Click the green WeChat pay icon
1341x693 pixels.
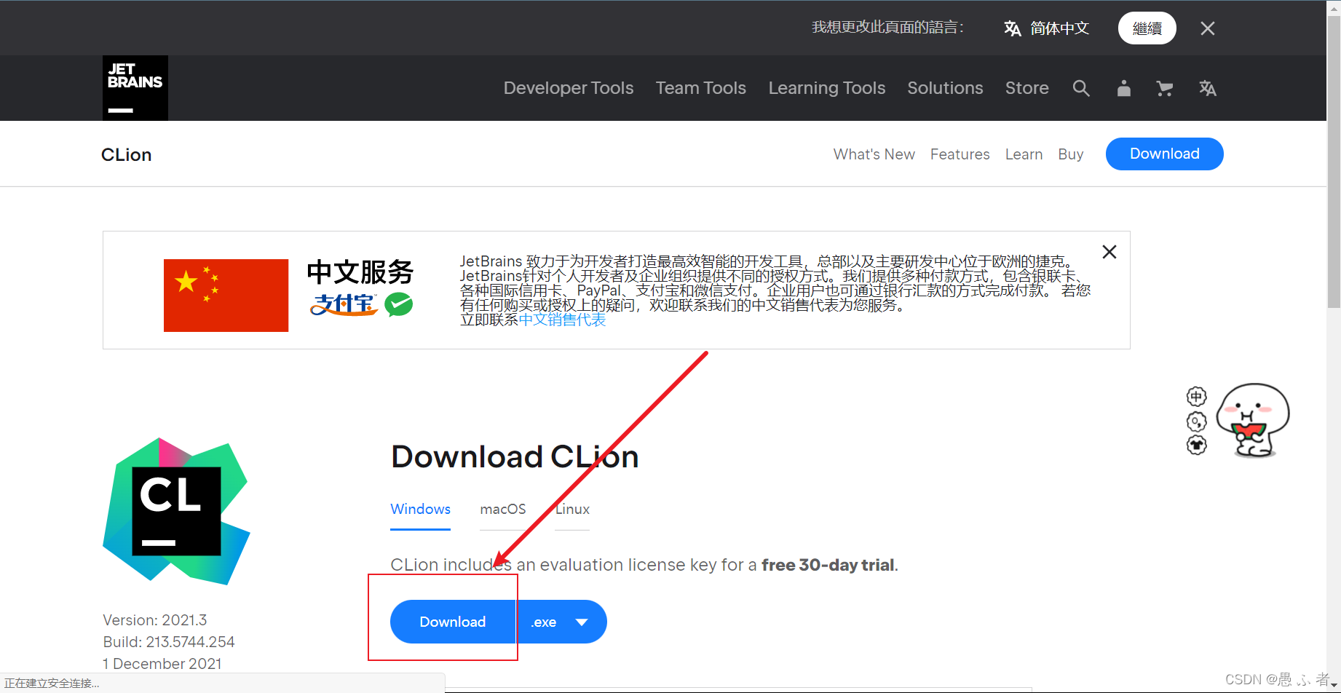(x=399, y=304)
